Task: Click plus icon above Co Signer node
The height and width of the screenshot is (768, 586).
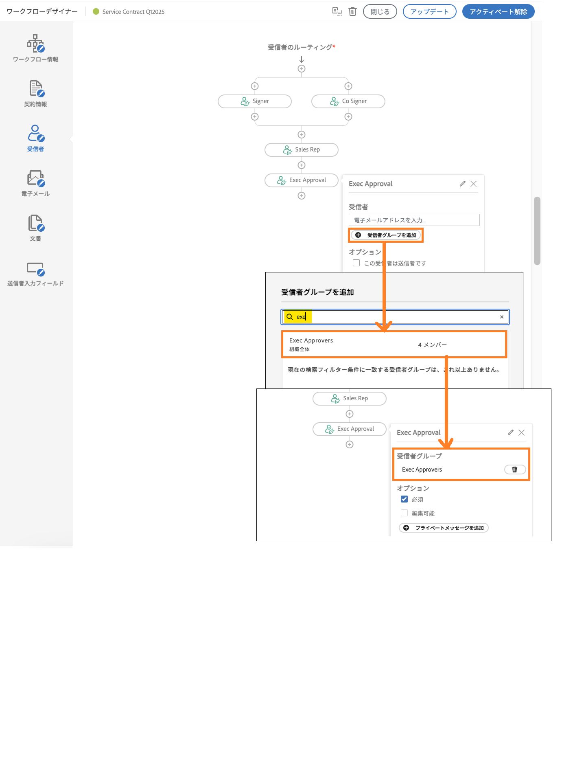Action: click(x=348, y=86)
